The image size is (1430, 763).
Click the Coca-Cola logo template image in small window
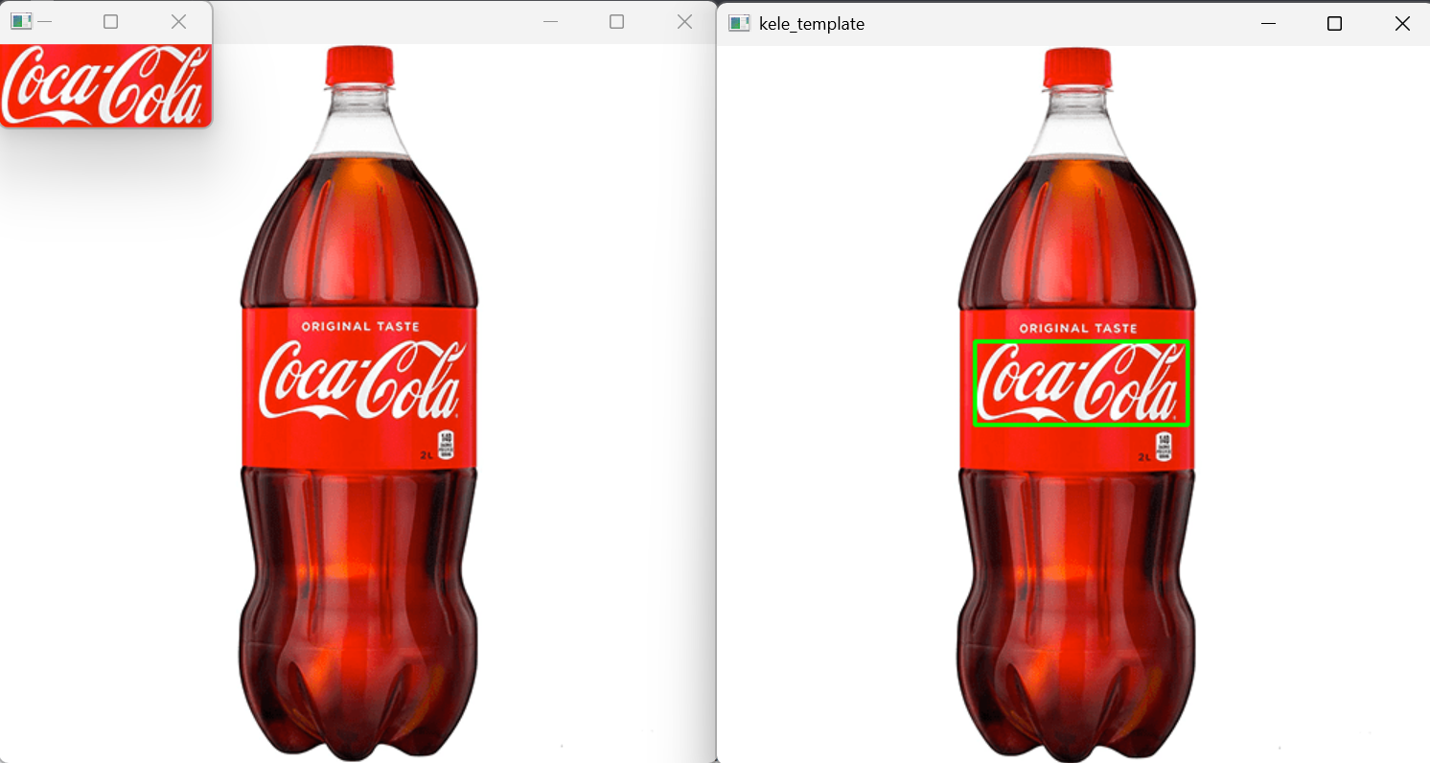[105, 85]
